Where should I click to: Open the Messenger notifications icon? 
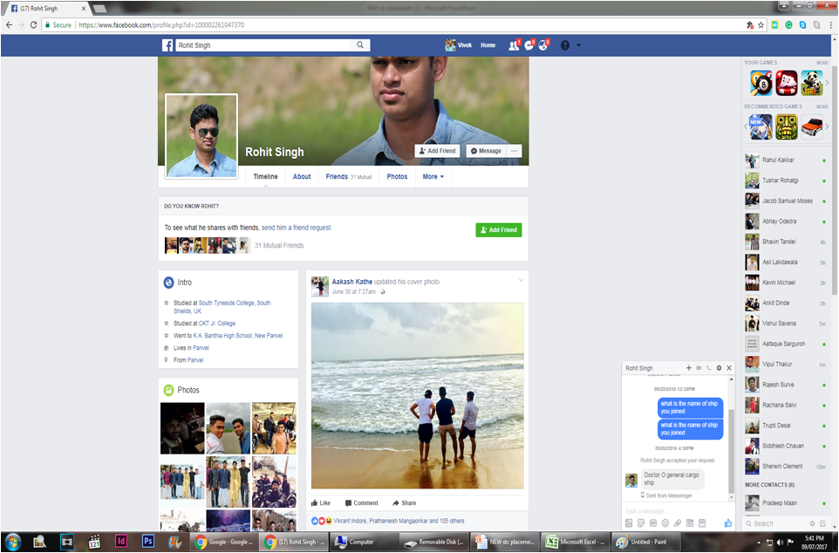click(529, 45)
